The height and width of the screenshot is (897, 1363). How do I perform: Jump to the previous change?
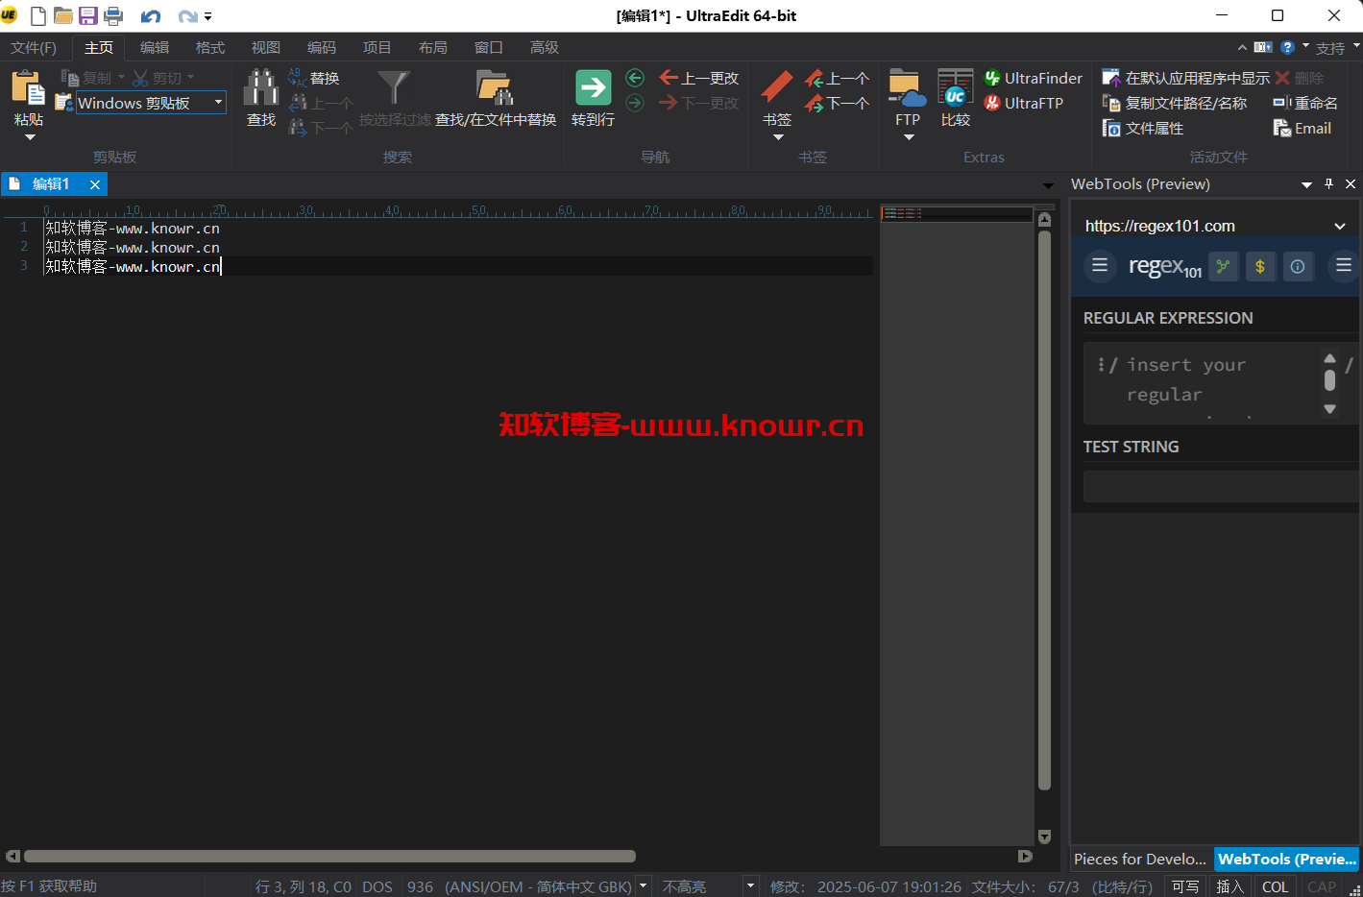click(x=699, y=78)
